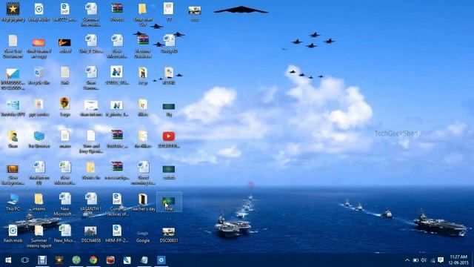The width and height of the screenshot is (474, 267).
Task: Open the red box app in taskbar
Action: pos(110,260)
